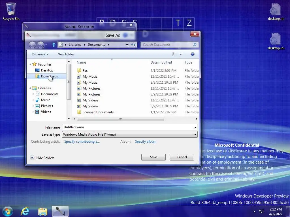The height and width of the screenshot is (217, 290).
Task: Click the Desktop icon under Favorites
Action: [37, 70]
